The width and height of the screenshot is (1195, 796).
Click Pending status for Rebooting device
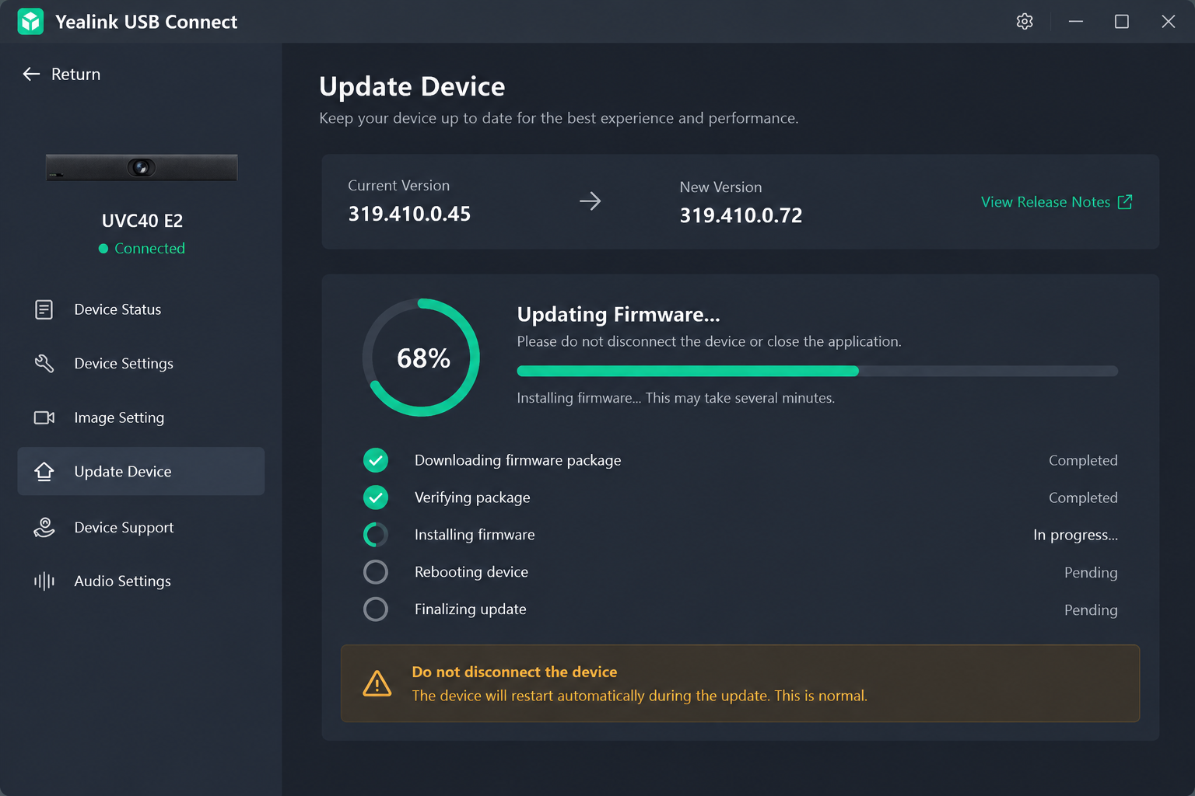pyautogui.click(x=1091, y=573)
